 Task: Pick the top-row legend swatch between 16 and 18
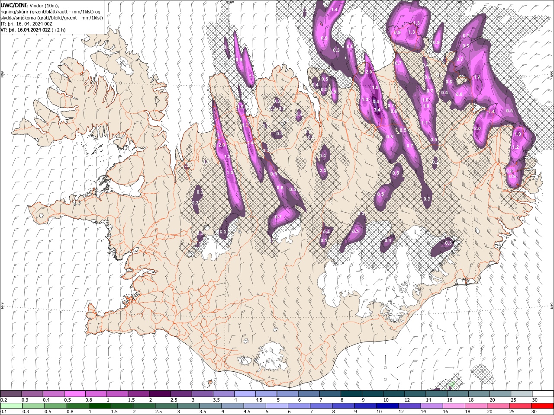457,394
